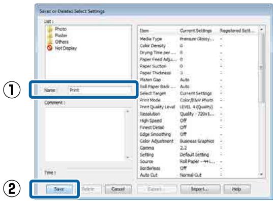The height and width of the screenshot is (201, 273).
Task: Select the Setting row
Action: (198, 155)
